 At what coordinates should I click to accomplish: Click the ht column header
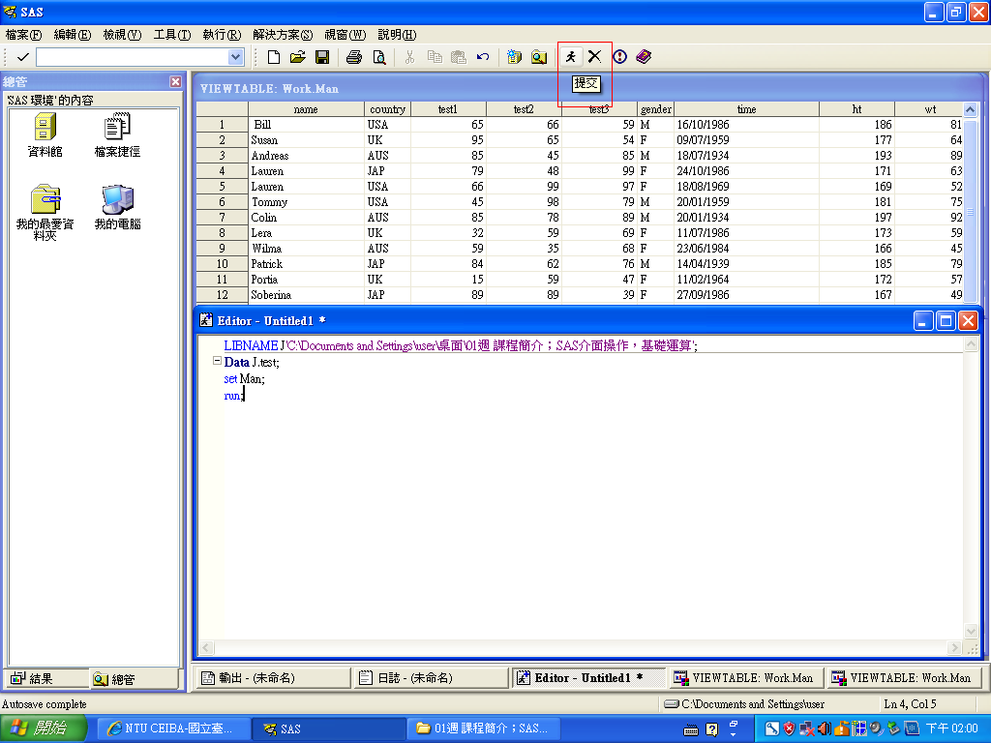tap(857, 108)
